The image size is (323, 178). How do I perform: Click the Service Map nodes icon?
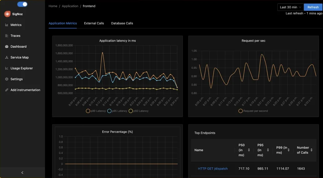click(x=7, y=58)
